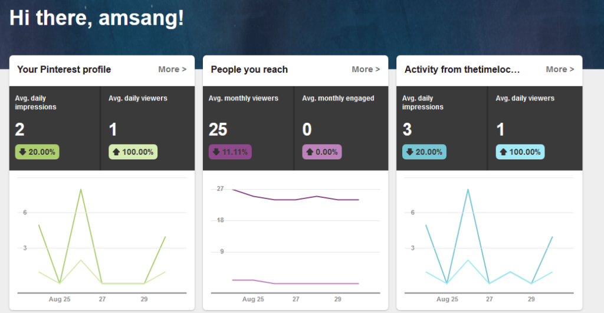Select Avg. daily impressions value 3 in Activity card
604x313 pixels.
(x=407, y=129)
